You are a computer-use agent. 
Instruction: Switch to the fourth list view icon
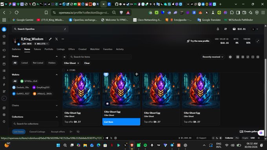[253, 57]
